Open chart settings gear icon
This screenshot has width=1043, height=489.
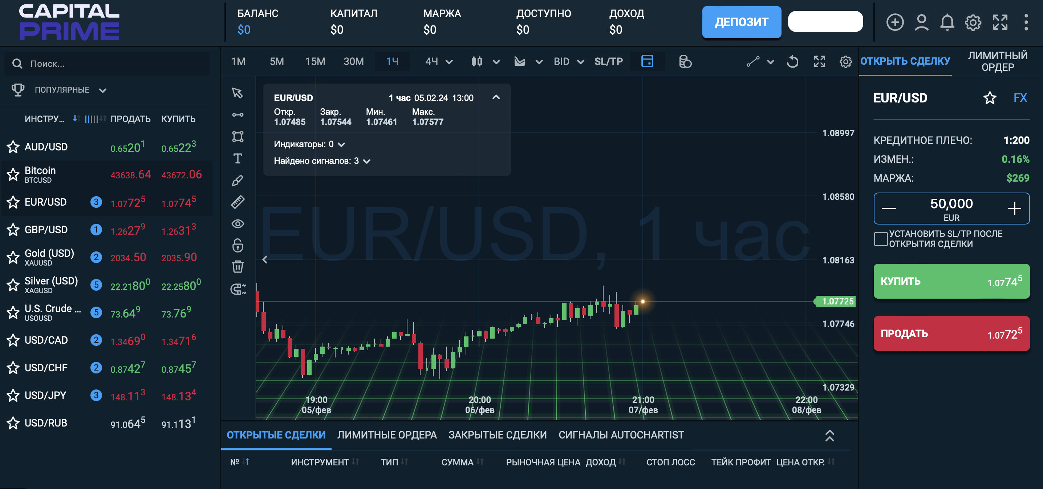[x=845, y=62]
